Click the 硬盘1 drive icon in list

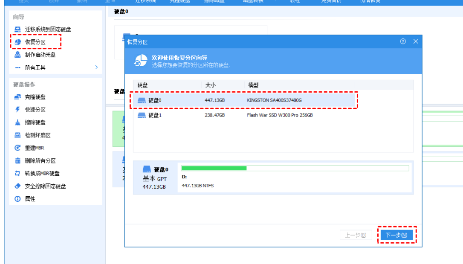pos(142,115)
